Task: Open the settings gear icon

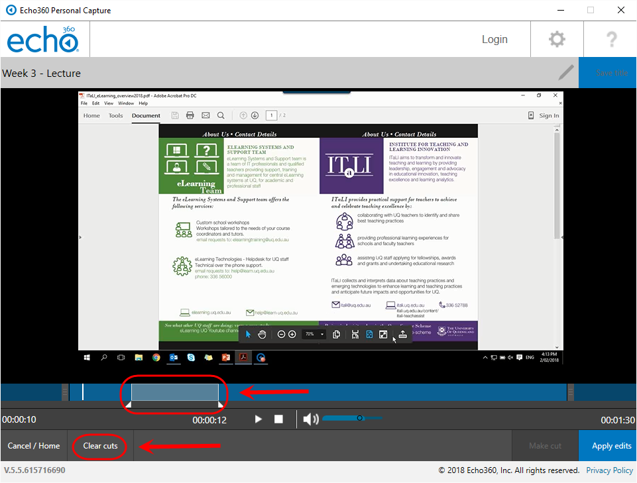Action: [x=557, y=40]
